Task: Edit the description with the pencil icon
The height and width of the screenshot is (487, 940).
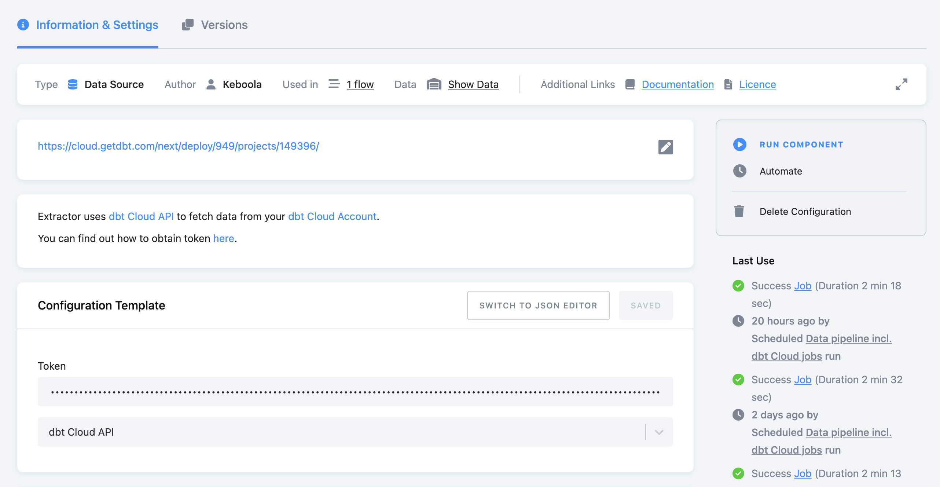Action: pos(666,147)
